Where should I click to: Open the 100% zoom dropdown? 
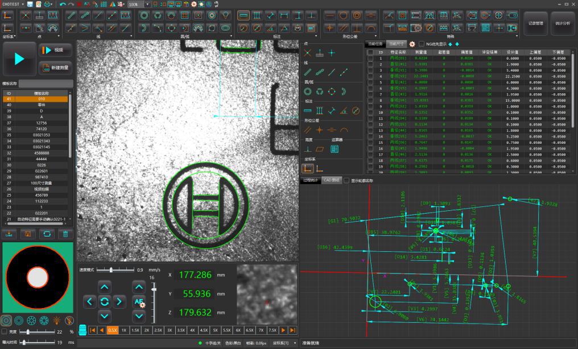[147, 4]
